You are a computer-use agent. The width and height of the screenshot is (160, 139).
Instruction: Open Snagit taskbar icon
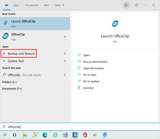[75, 135]
